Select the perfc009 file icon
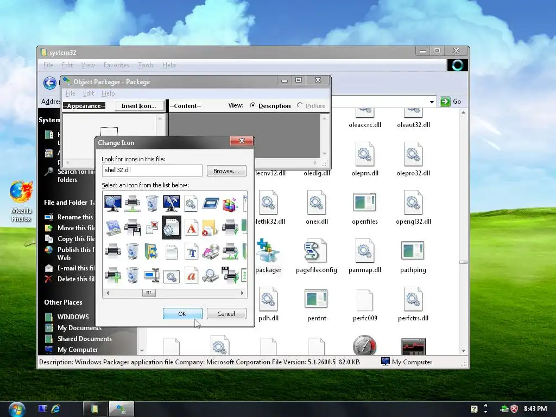This screenshot has height=417, width=556. coord(364,305)
